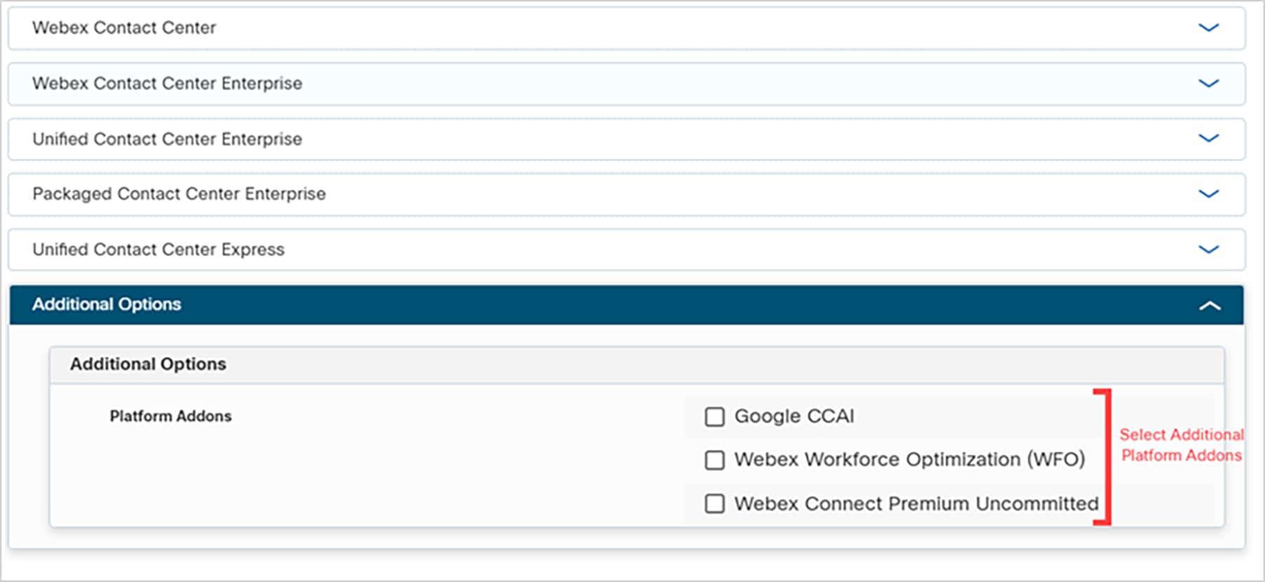Click the Platform Addons label
Screen dimensions: 1265x582
click(171, 416)
